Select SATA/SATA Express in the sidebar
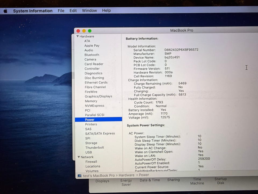258x194 pixels. click(100, 133)
